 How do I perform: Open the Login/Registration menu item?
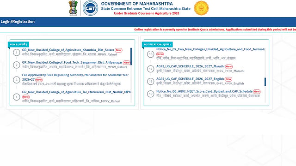[18, 22]
